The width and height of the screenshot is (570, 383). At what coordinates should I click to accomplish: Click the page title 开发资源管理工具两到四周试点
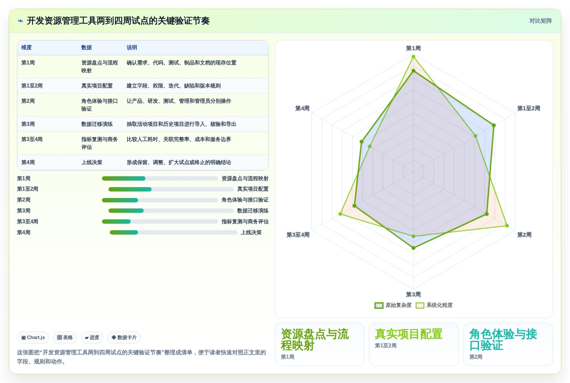tap(118, 21)
